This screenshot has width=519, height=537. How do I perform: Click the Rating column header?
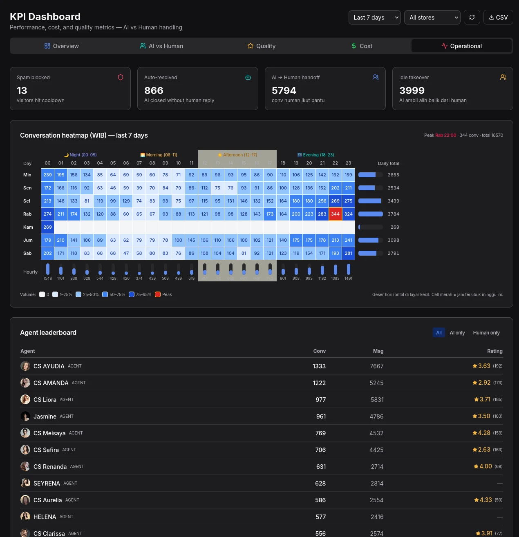tap(495, 351)
